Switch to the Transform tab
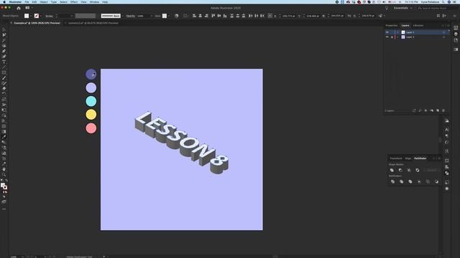 pyautogui.click(x=396, y=158)
